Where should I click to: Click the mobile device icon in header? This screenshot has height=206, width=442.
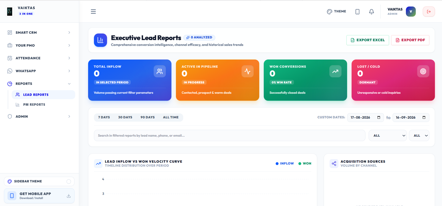click(x=357, y=12)
